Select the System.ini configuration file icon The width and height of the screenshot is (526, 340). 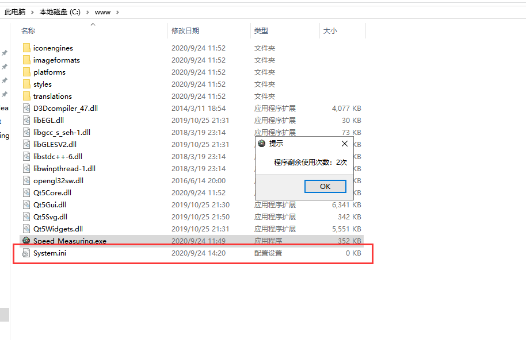point(26,253)
